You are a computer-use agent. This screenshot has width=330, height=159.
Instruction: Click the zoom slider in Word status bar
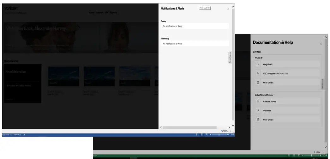pyautogui.click(x=219, y=135)
